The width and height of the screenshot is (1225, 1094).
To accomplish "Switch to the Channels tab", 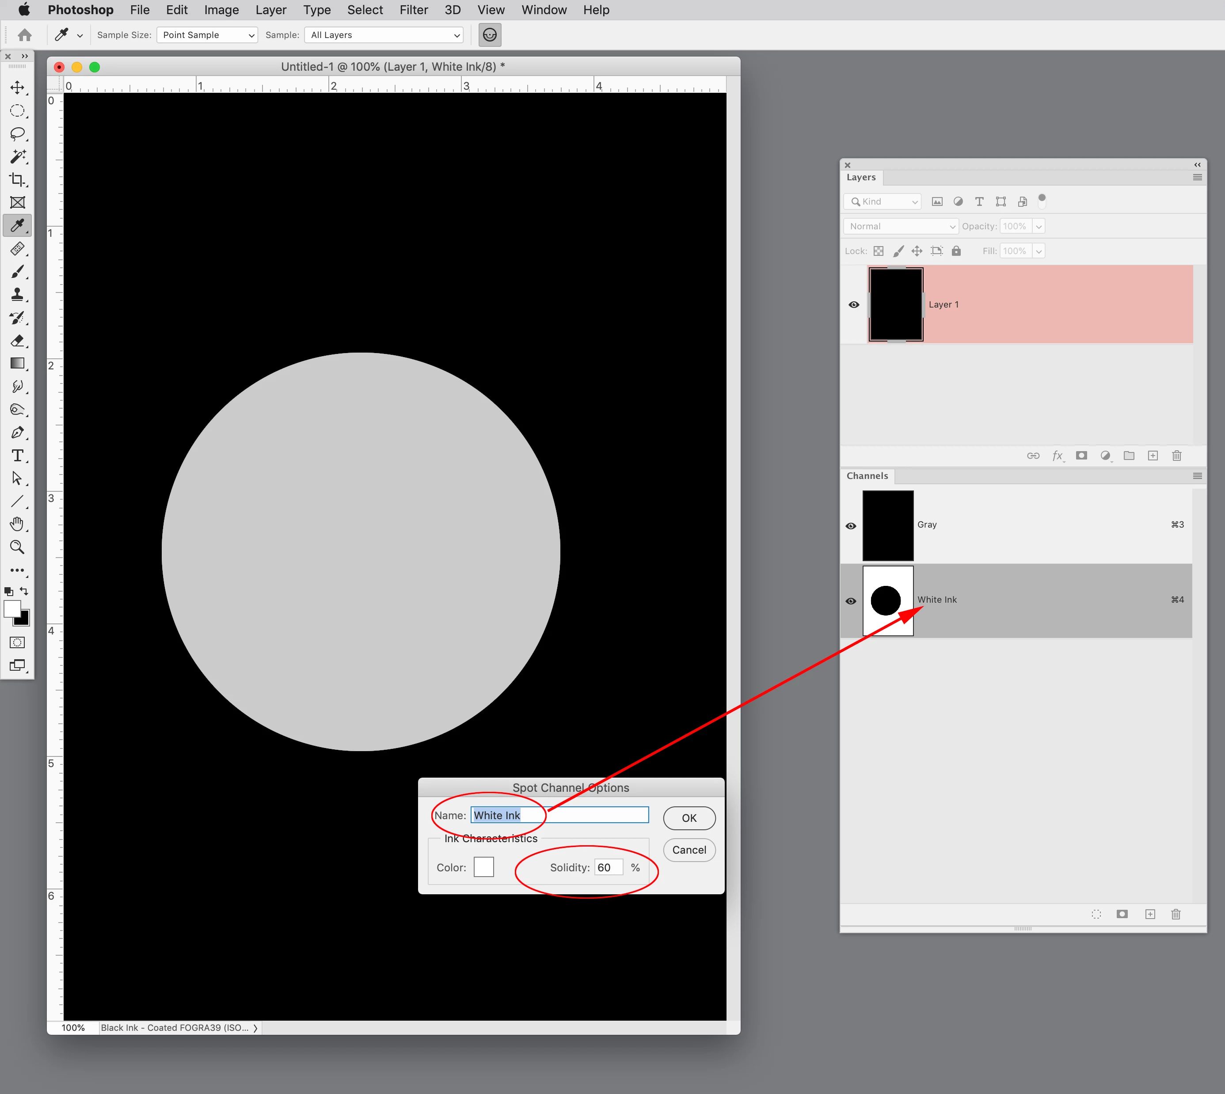I will pyautogui.click(x=867, y=476).
